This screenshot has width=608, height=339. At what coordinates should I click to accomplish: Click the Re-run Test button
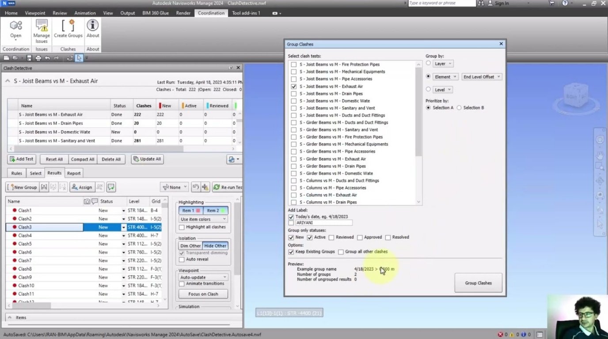click(x=227, y=187)
